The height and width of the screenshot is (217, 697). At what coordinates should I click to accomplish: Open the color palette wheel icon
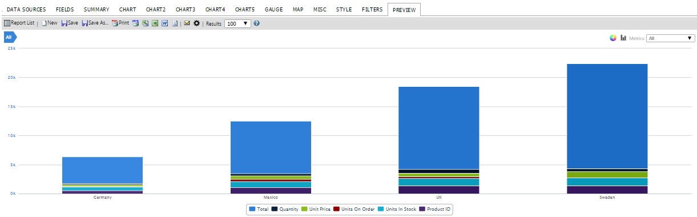pyautogui.click(x=613, y=38)
